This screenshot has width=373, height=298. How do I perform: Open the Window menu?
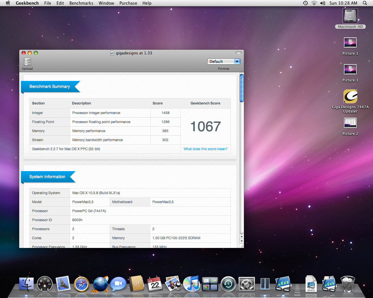(106, 3)
